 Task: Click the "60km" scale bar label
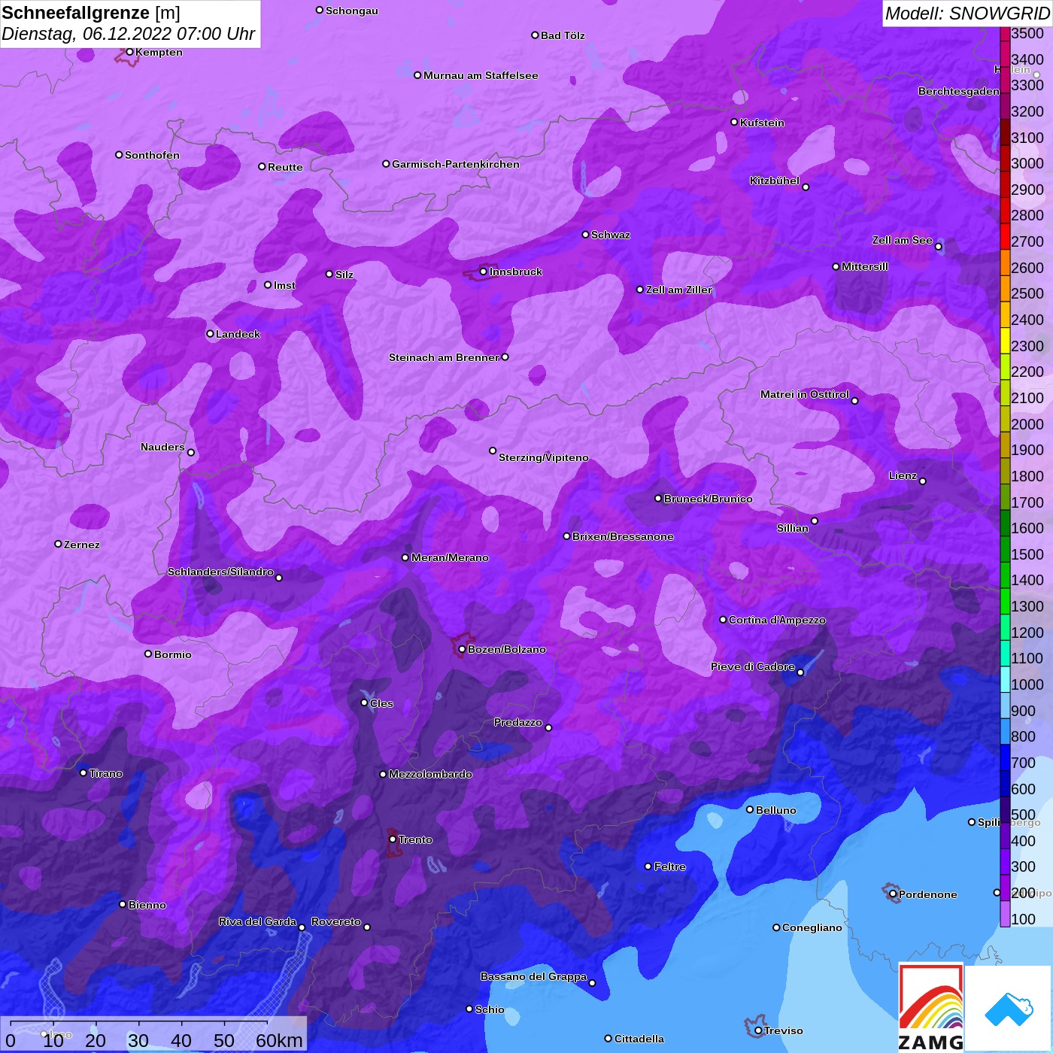pyautogui.click(x=279, y=1040)
